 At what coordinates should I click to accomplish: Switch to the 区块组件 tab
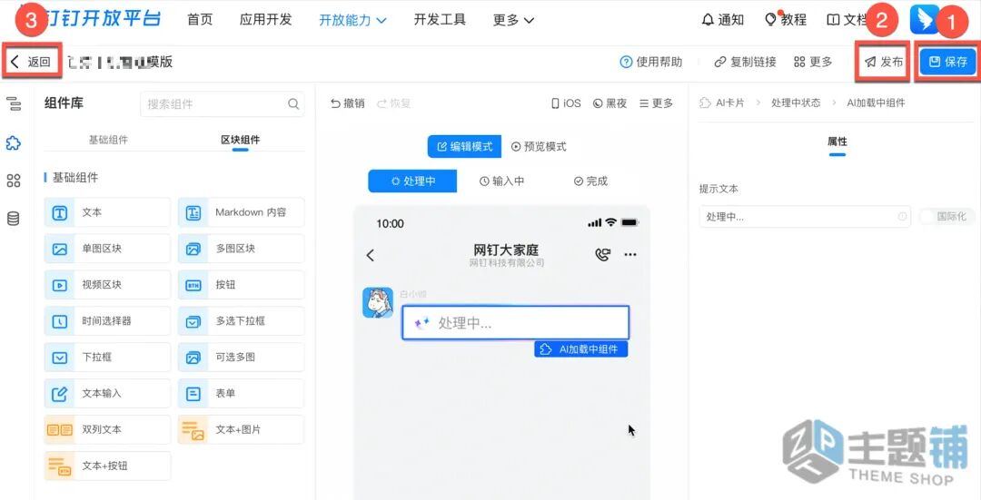(240, 140)
